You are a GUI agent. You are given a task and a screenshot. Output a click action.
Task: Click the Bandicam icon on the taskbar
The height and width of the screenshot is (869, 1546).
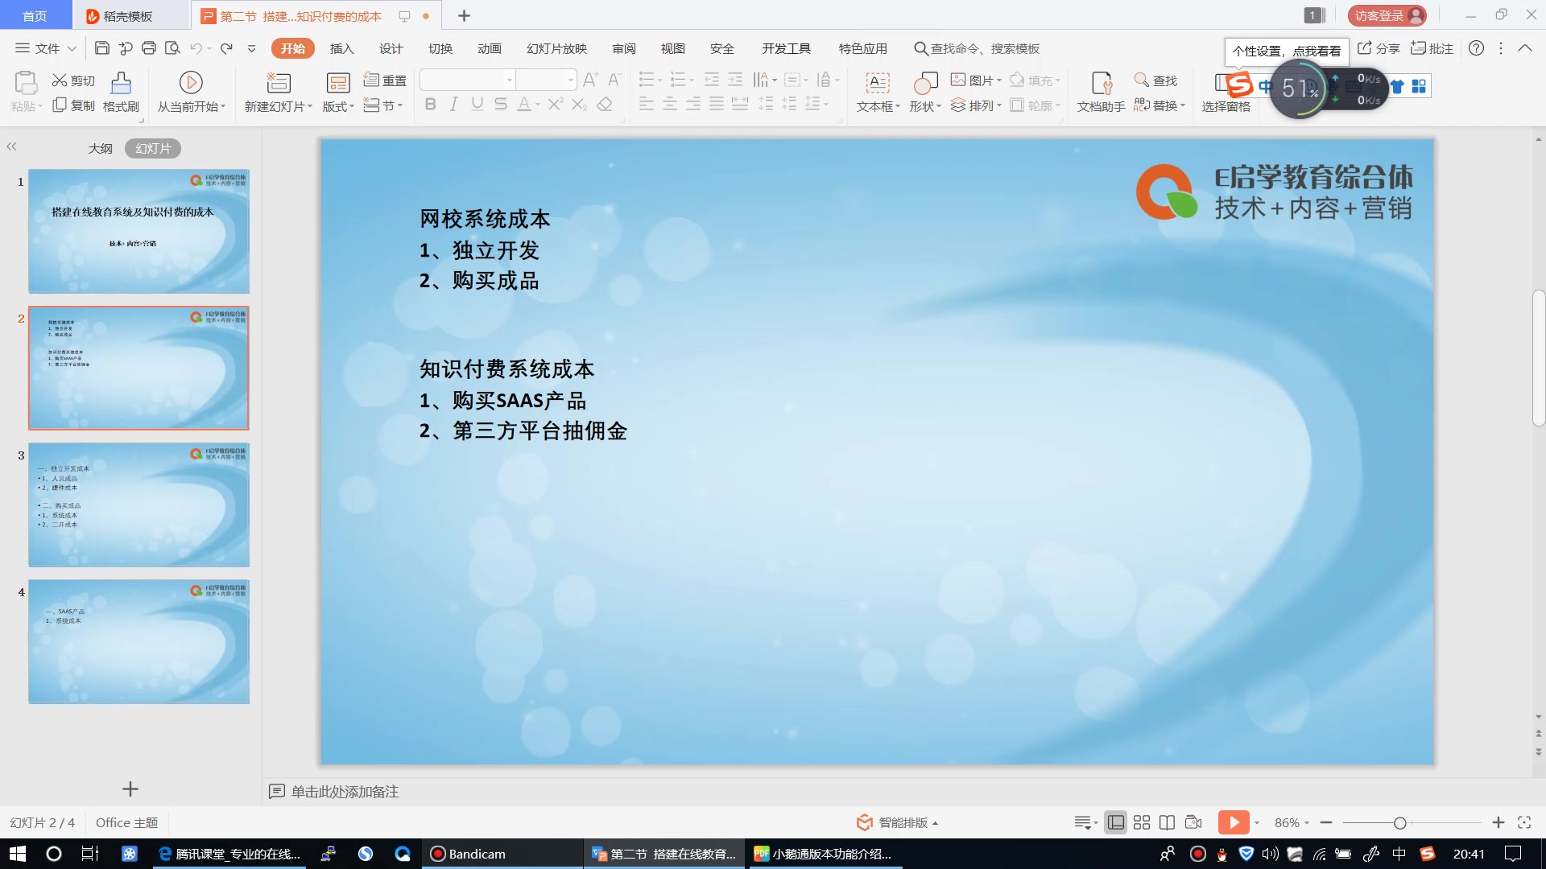coord(437,854)
